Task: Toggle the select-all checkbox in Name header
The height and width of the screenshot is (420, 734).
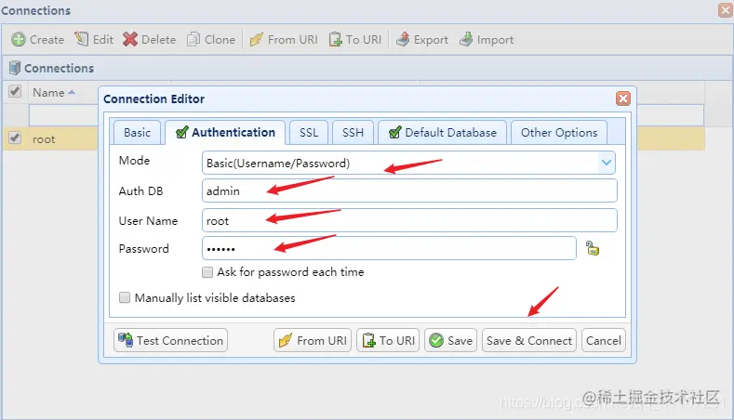Action: pos(15,91)
